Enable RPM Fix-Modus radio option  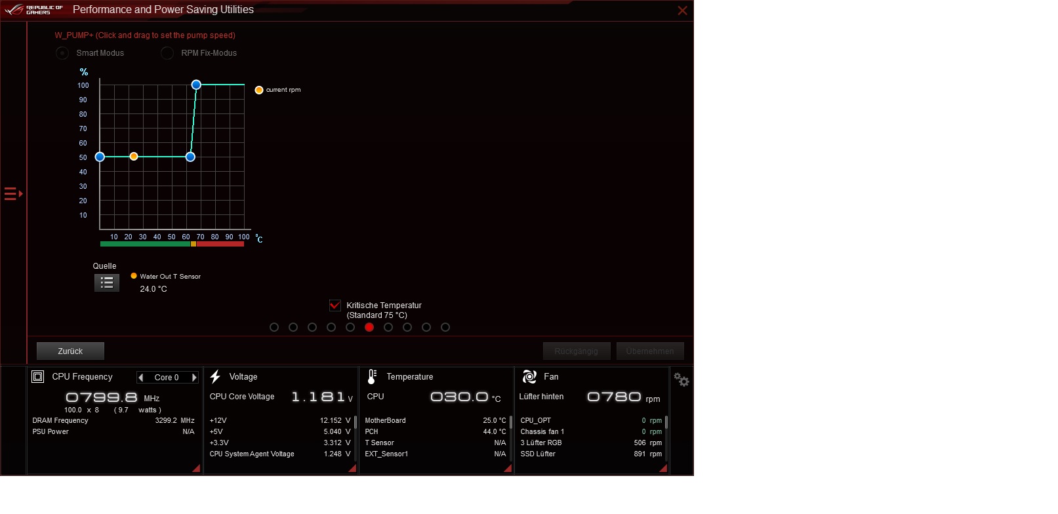tap(167, 53)
